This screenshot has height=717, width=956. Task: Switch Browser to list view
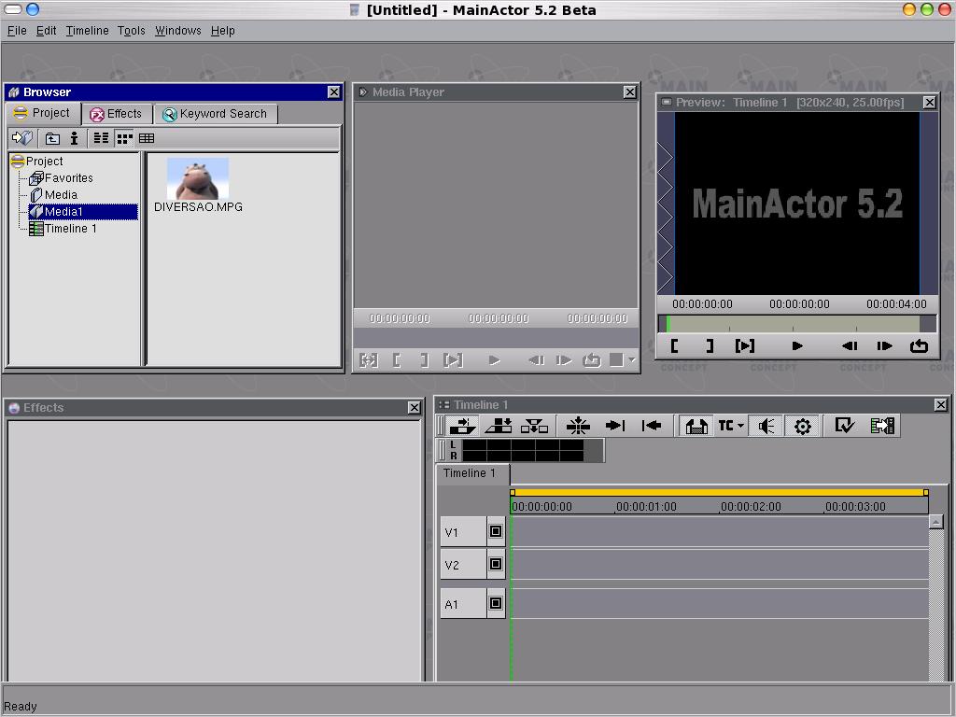101,138
